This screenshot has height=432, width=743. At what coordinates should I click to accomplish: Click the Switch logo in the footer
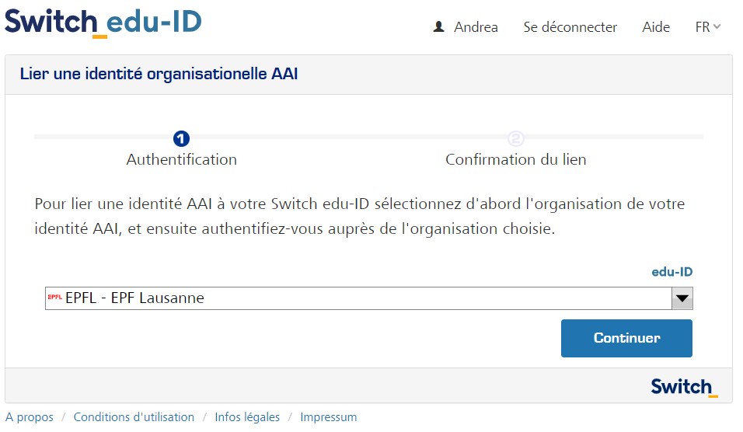[684, 386]
